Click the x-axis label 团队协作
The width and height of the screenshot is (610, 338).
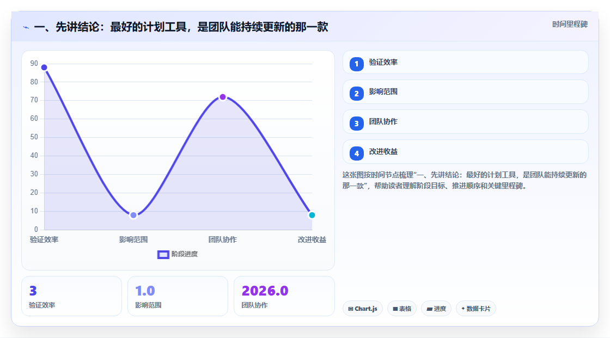223,239
